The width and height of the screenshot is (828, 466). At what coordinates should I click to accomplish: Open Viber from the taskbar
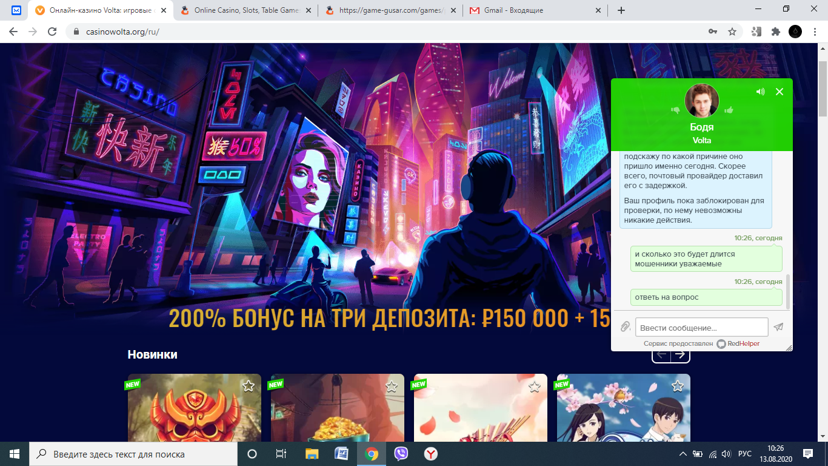401,454
